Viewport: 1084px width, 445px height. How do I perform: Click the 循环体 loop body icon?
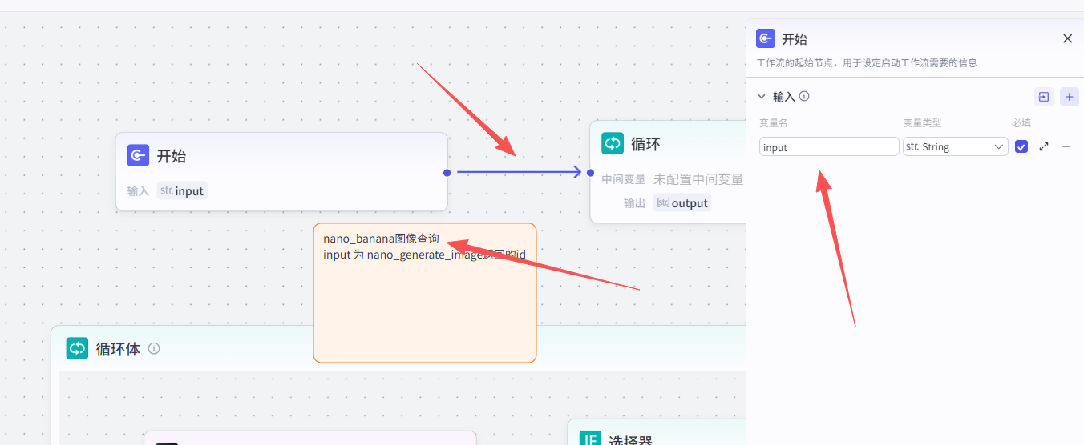(77, 348)
